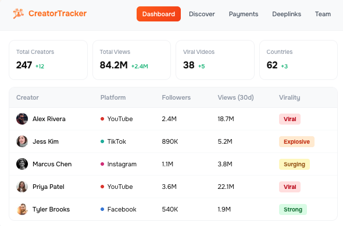Open Jess Kim's avatar

pyautogui.click(x=22, y=141)
